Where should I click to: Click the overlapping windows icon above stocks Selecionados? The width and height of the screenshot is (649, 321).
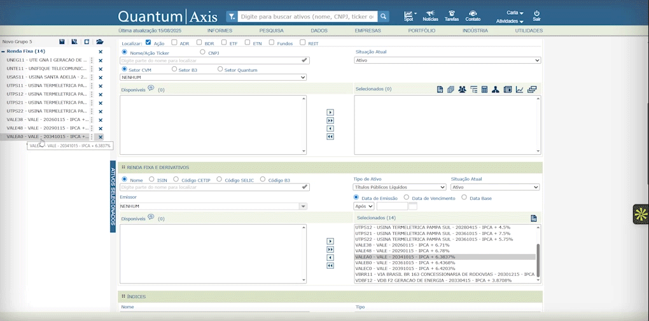pos(533,89)
